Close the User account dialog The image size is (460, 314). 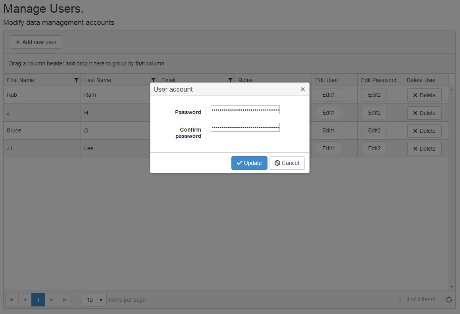pyautogui.click(x=303, y=89)
